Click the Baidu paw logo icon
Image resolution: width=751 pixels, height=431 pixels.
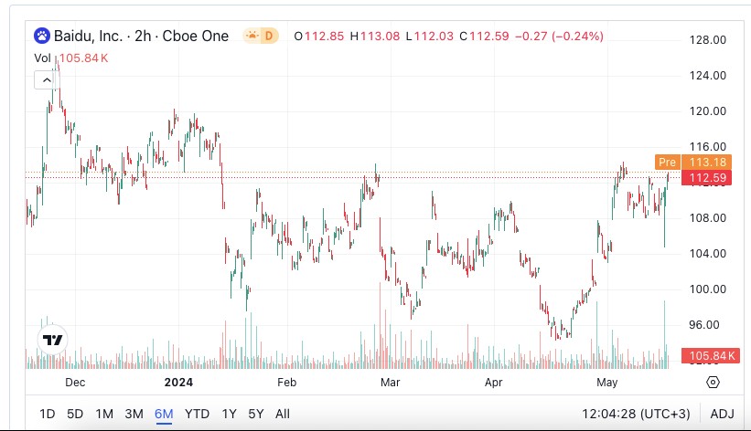coord(42,37)
